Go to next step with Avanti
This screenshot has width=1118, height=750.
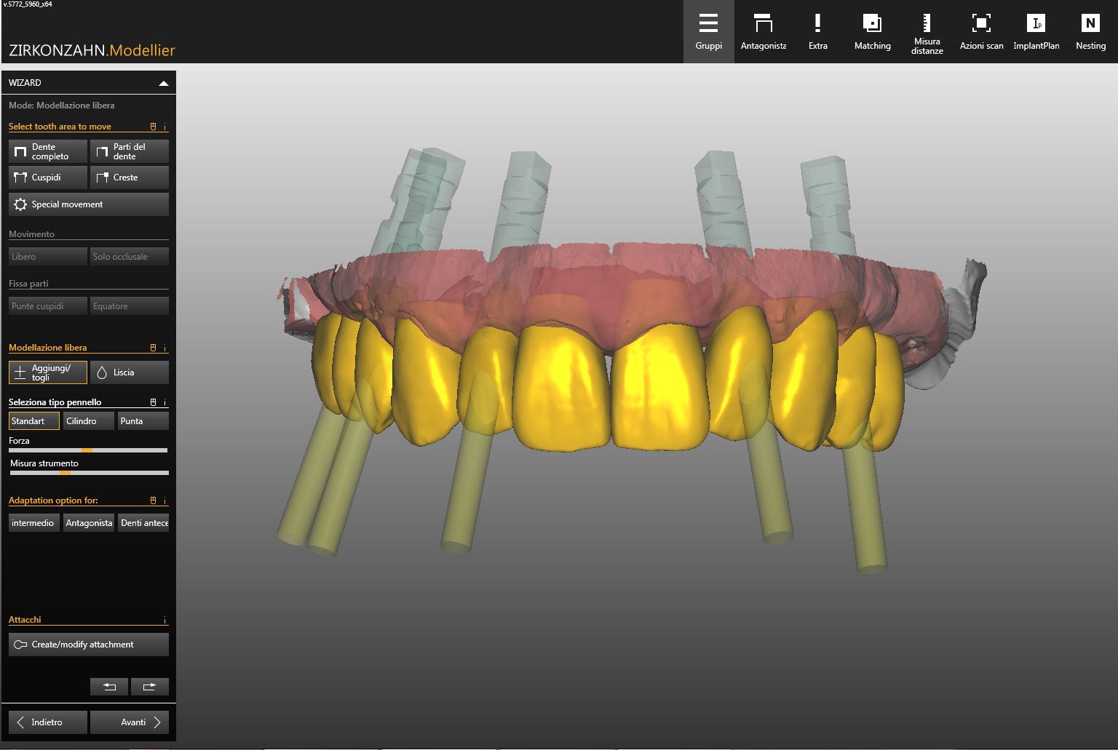pyautogui.click(x=130, y=722)
